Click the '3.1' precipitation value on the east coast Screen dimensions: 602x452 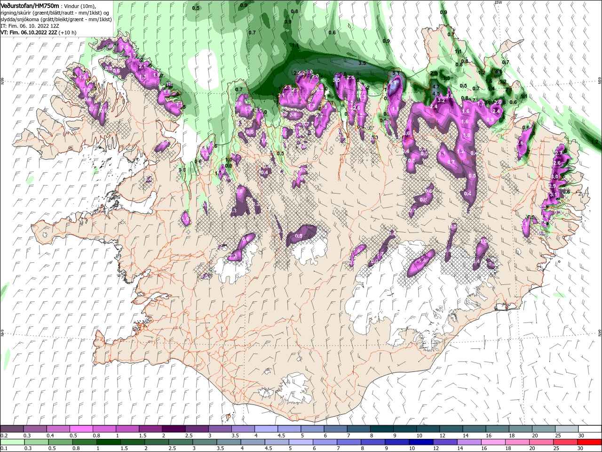553,194
